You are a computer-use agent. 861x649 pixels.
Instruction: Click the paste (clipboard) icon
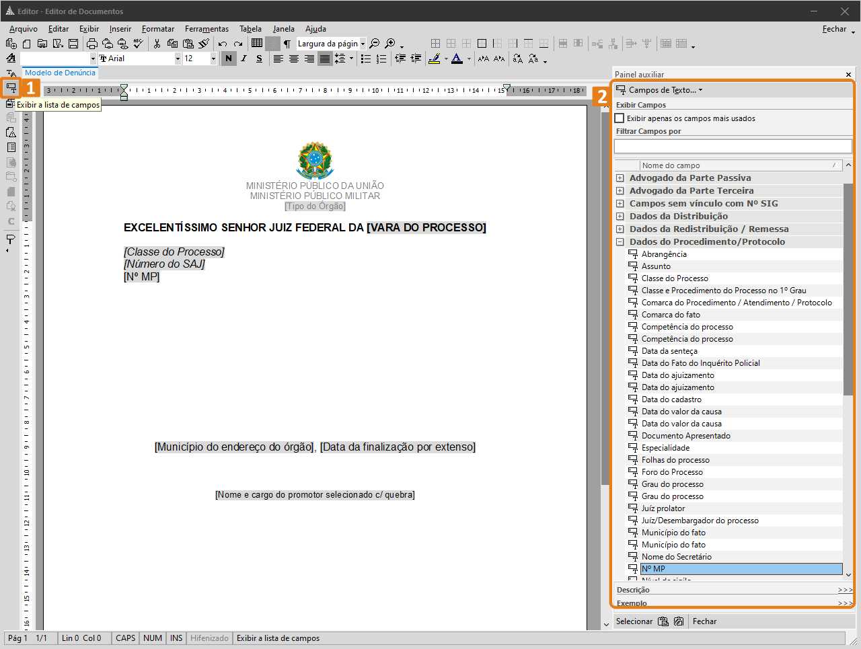click(188, 44)
